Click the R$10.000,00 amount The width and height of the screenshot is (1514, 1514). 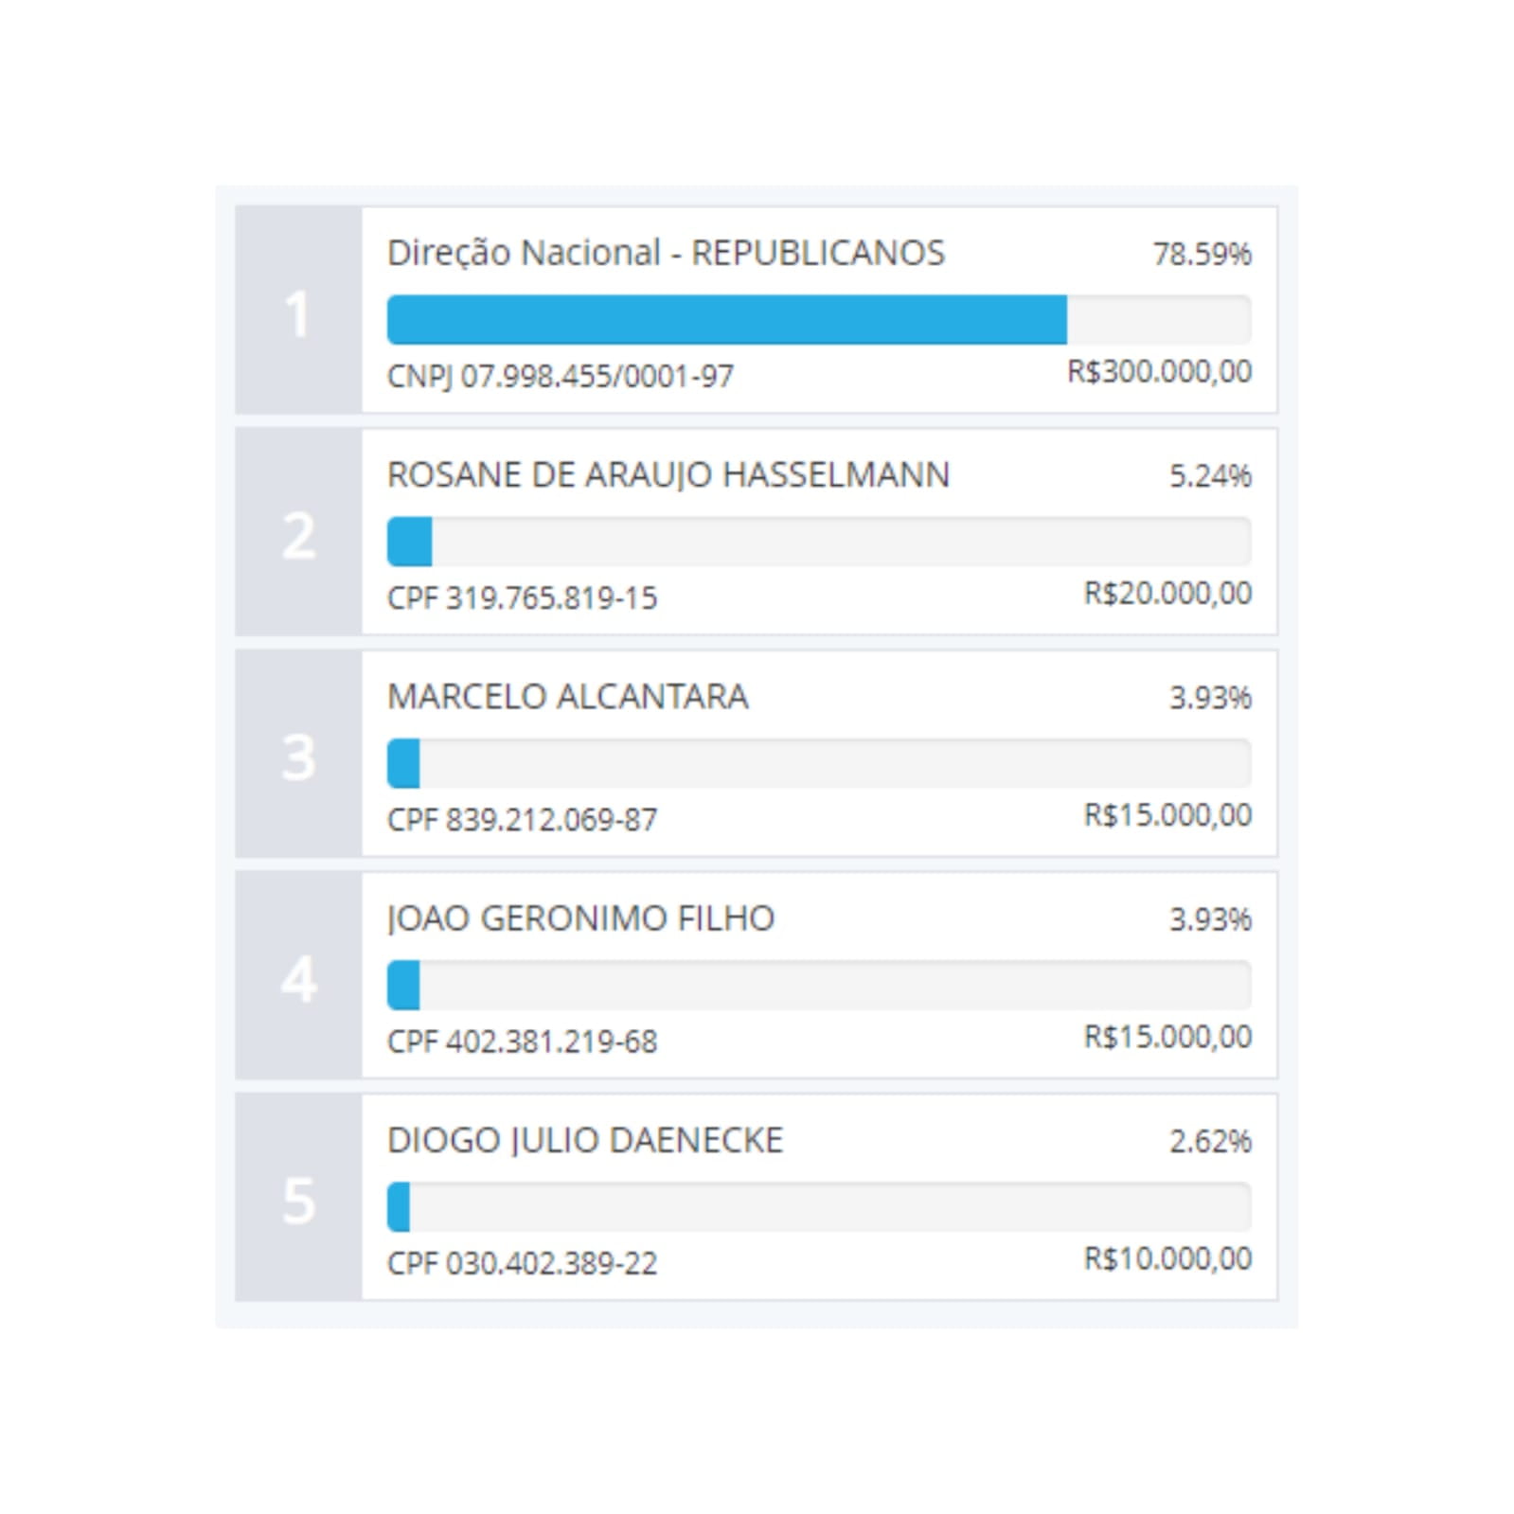point(1167,1259)
